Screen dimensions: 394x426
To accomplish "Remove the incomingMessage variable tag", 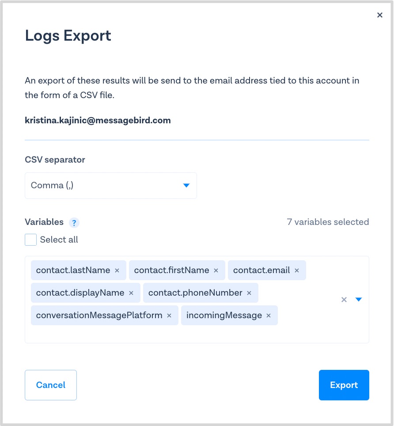I will pyautogui.click(x=269, y=316).
